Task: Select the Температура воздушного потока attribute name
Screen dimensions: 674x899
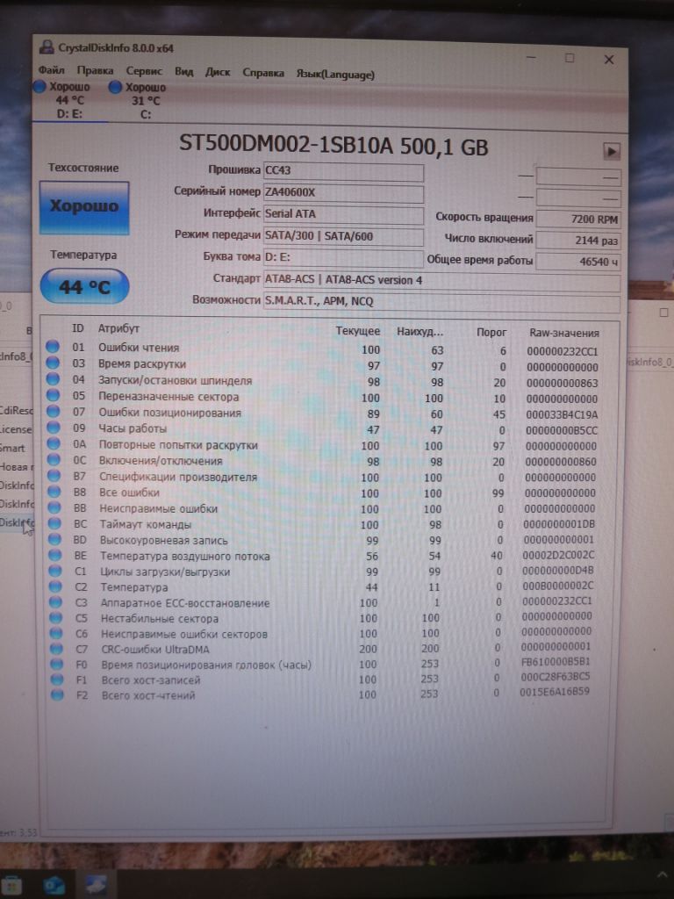Action: tap(184, 556)
